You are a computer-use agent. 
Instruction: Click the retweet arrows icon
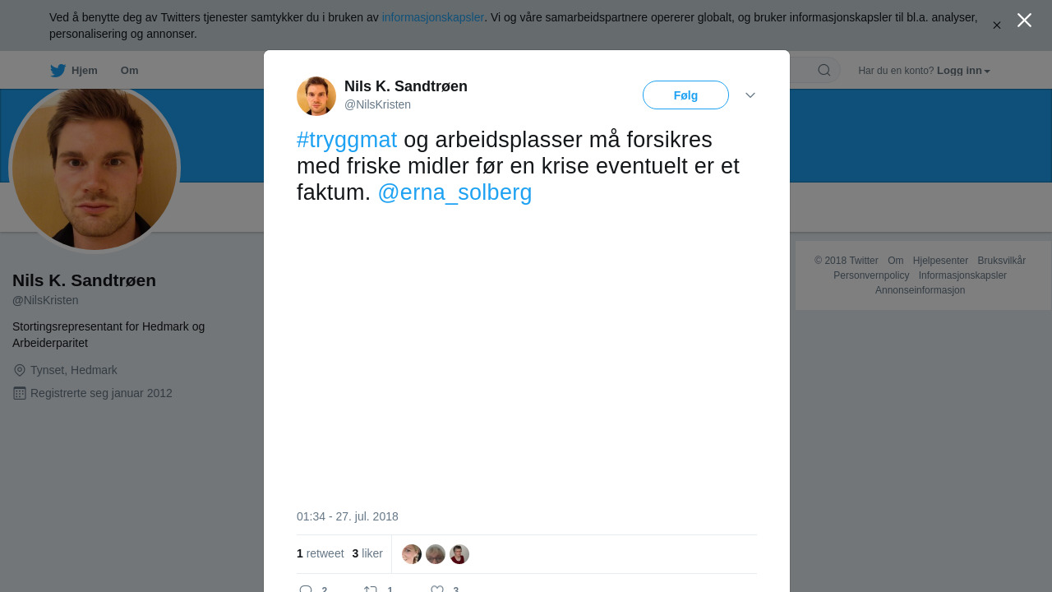[x=371, y=590]
